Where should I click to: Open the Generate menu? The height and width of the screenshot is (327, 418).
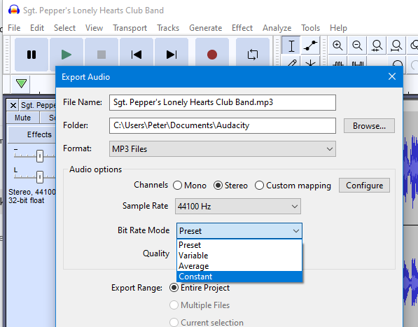coord(206,28)
